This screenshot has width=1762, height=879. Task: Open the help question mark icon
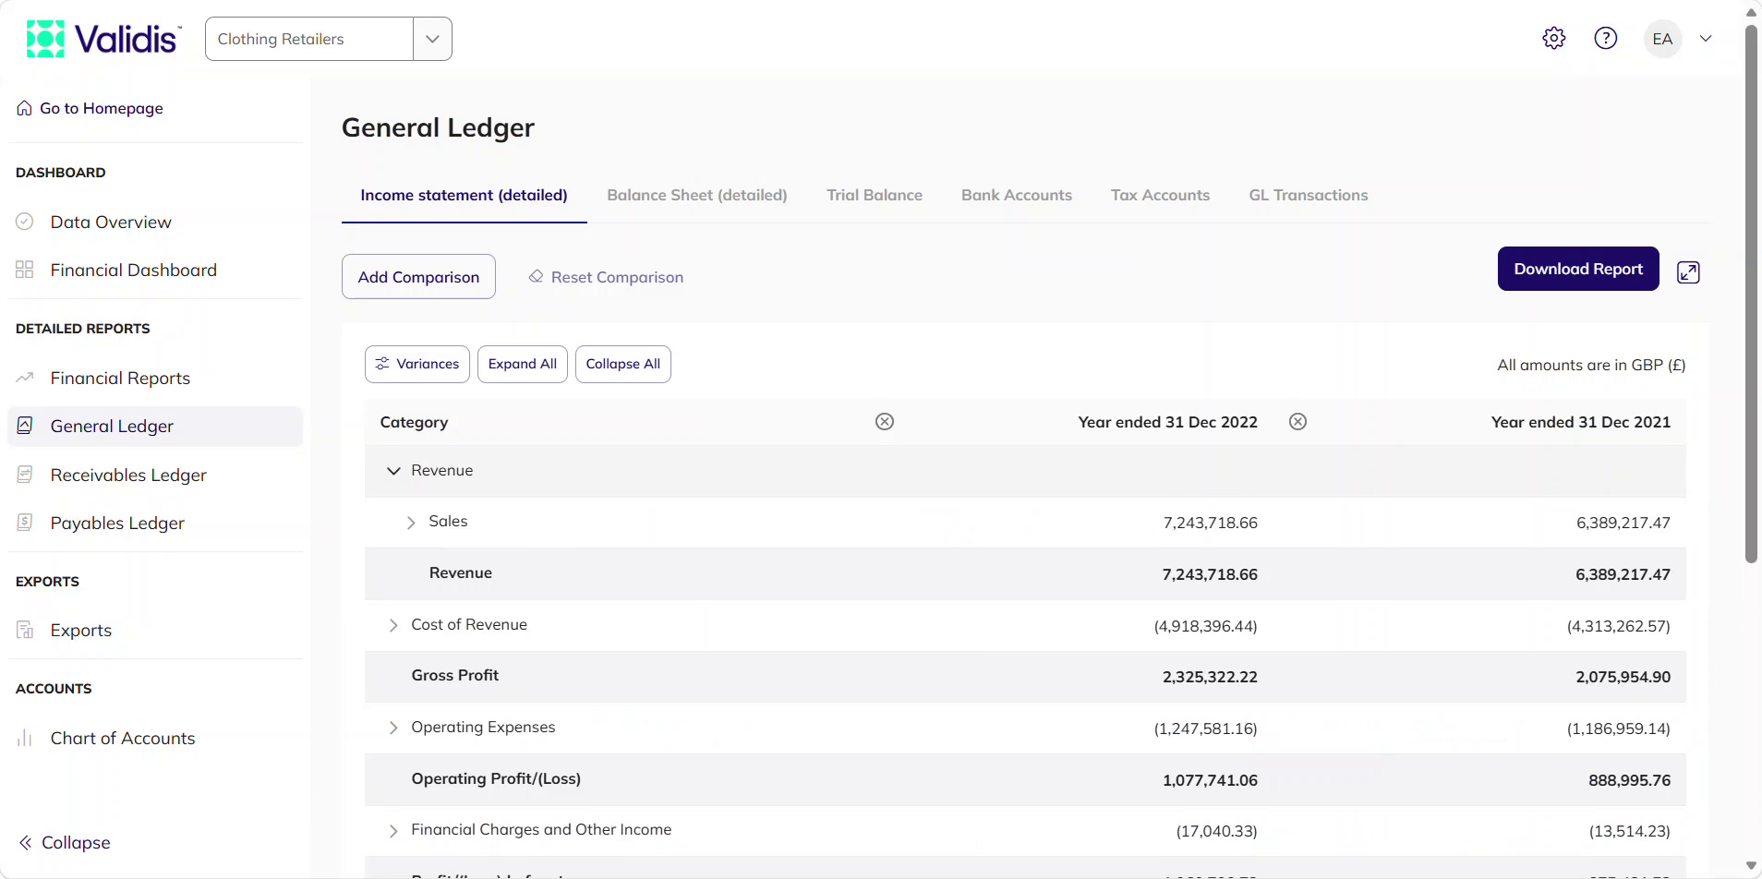click(x=1606, y=38)
